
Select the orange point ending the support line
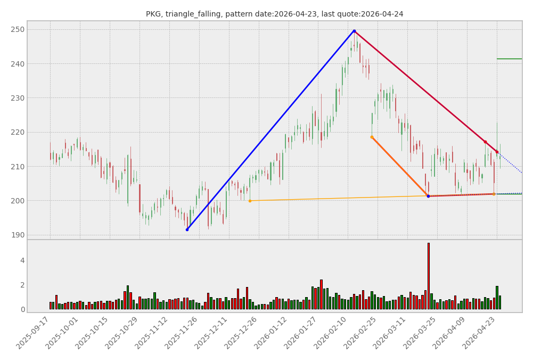pyautogui.click(x=494, y=194)
